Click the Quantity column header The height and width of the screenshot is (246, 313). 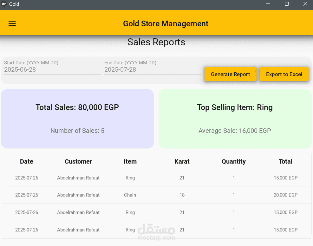click(x=233, y=161)
